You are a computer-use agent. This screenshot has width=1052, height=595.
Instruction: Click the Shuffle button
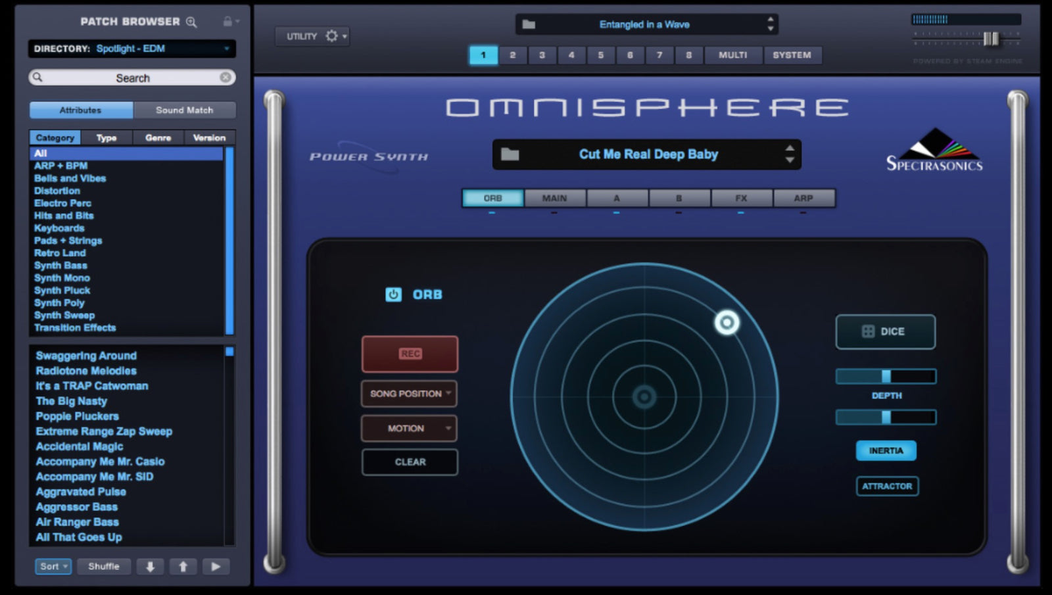click(104, 566)
